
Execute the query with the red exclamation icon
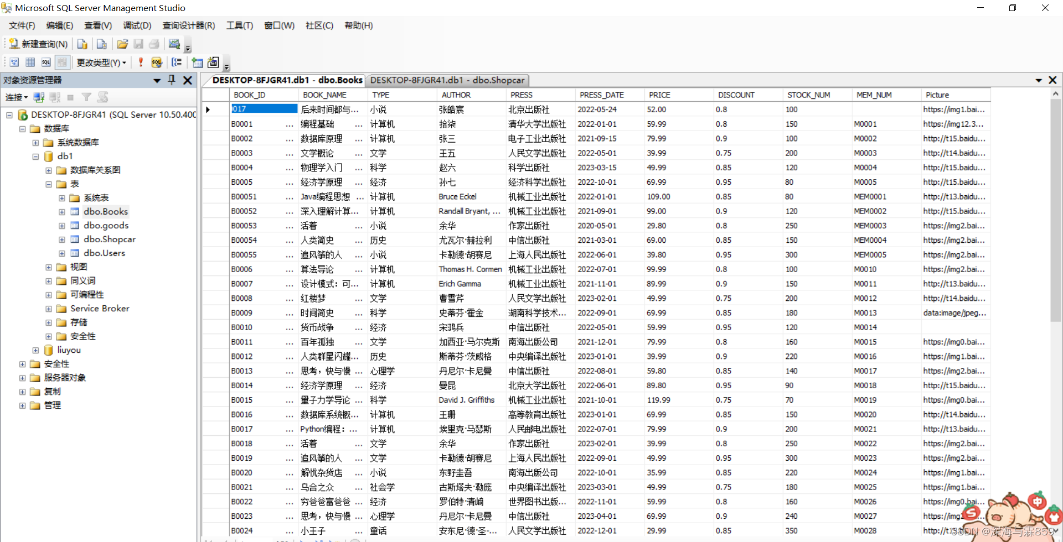[x=140, y=62]
